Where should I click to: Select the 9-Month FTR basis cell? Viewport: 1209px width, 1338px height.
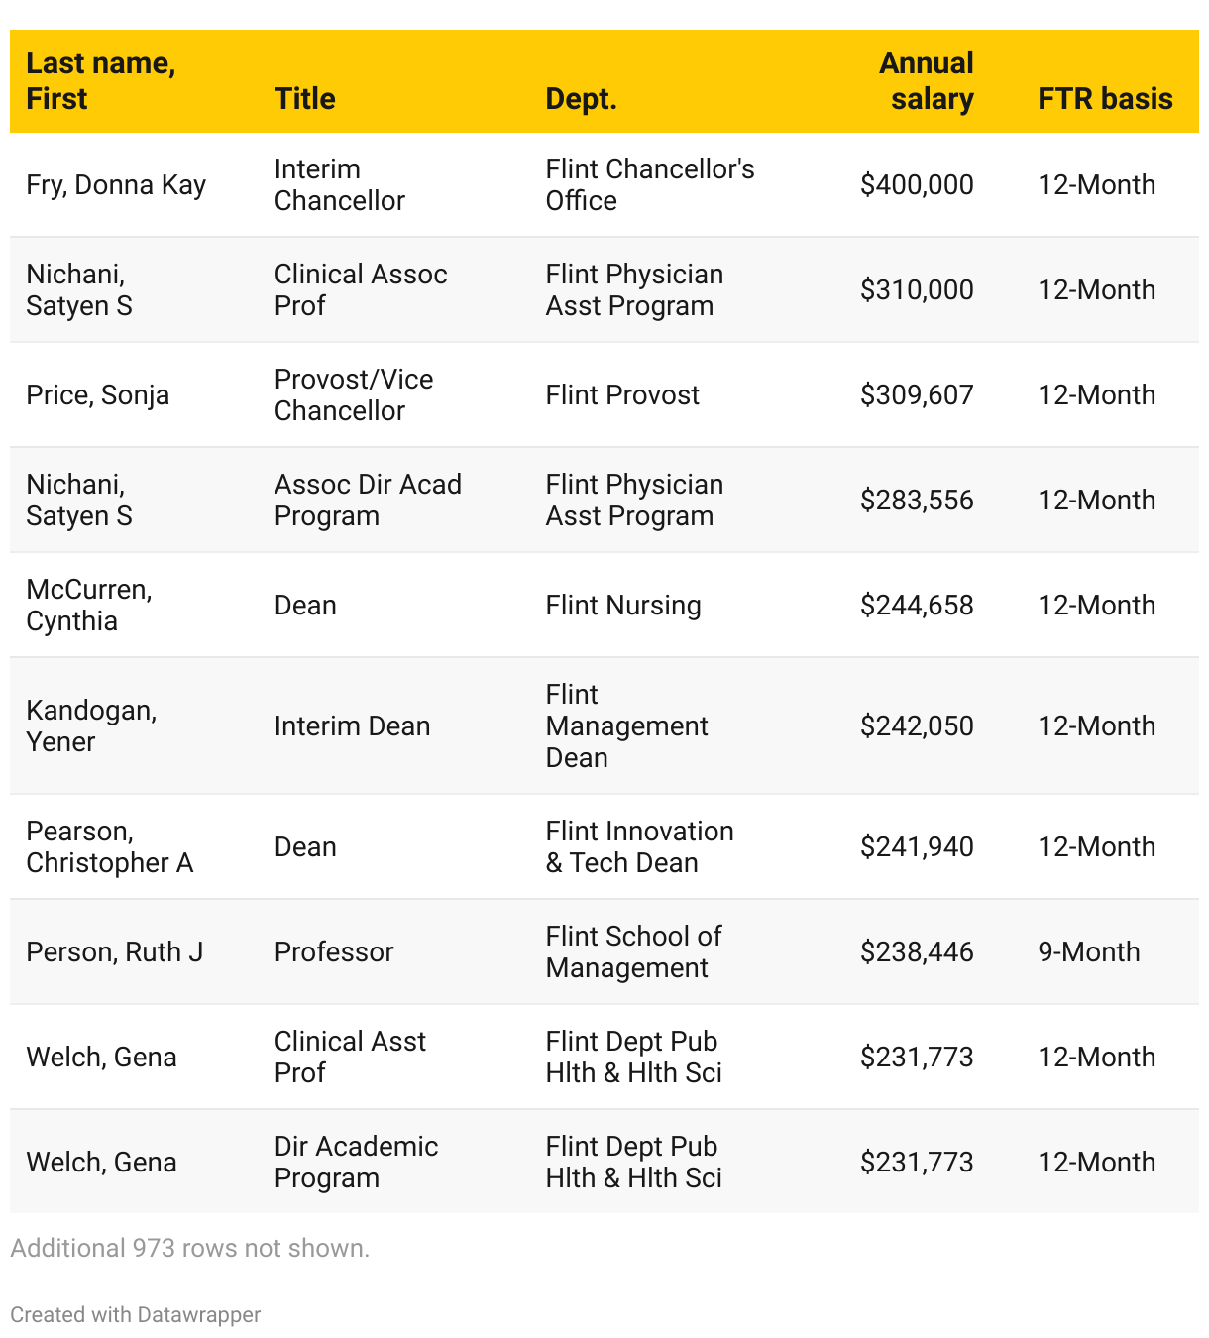[1088, 952]
